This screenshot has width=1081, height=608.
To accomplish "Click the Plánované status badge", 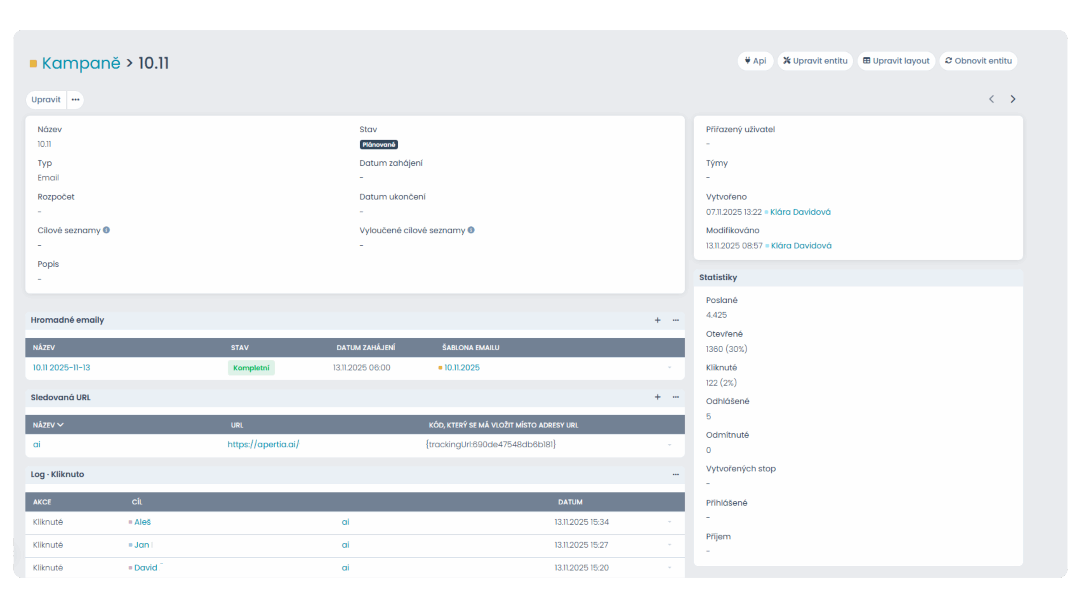I will tap(378, 145).
